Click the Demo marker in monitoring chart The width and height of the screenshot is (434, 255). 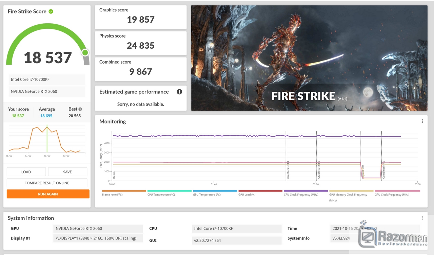(114, 175)
